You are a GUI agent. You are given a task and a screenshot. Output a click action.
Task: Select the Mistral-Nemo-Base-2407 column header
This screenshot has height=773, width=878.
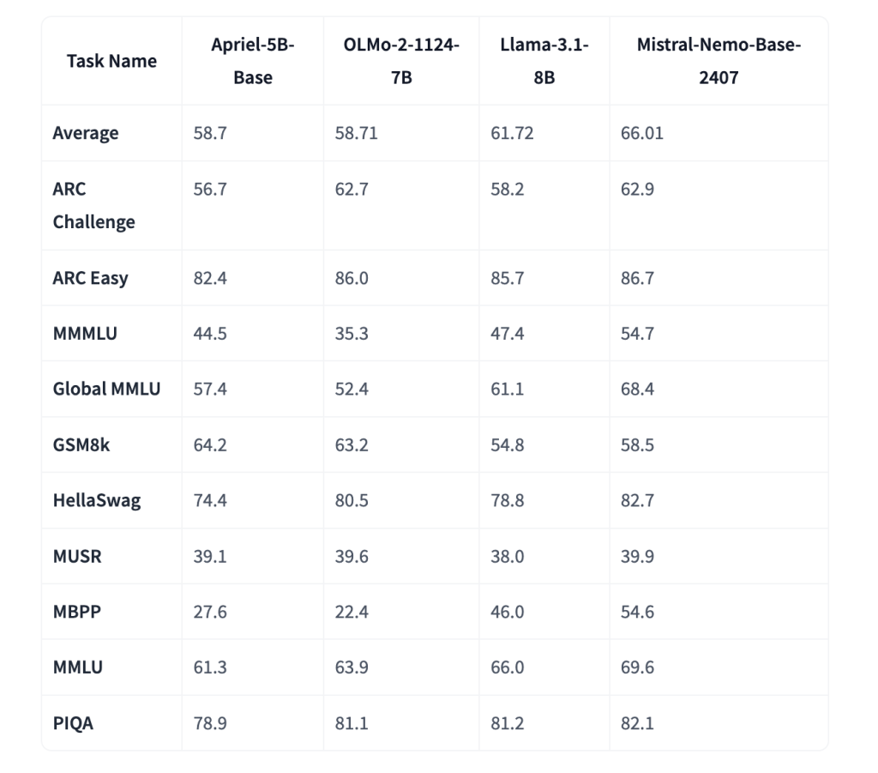(x=719, y=61)
